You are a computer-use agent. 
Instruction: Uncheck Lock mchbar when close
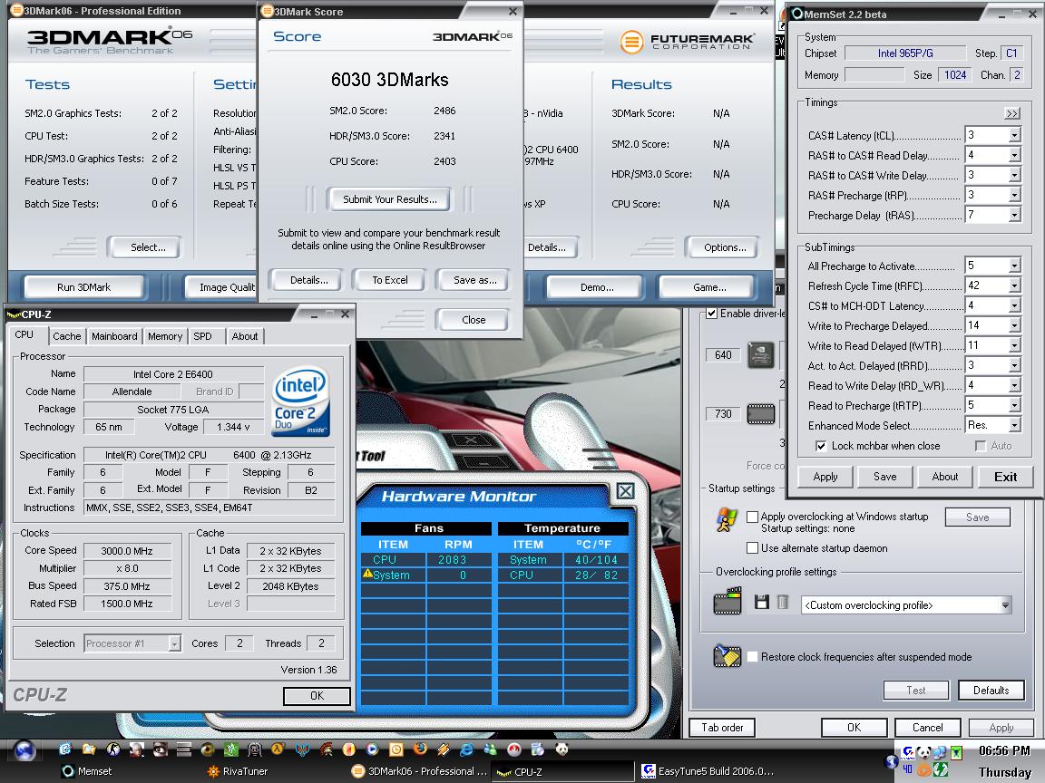click(x=821, y=446)
